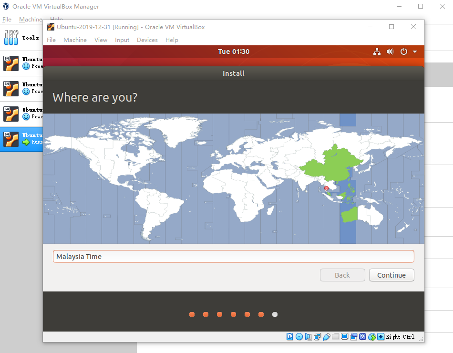The width and height of the screenshot is (453, 353).
Task: Click the Right Ctrl host key indicator
Action: pos(400,337)
